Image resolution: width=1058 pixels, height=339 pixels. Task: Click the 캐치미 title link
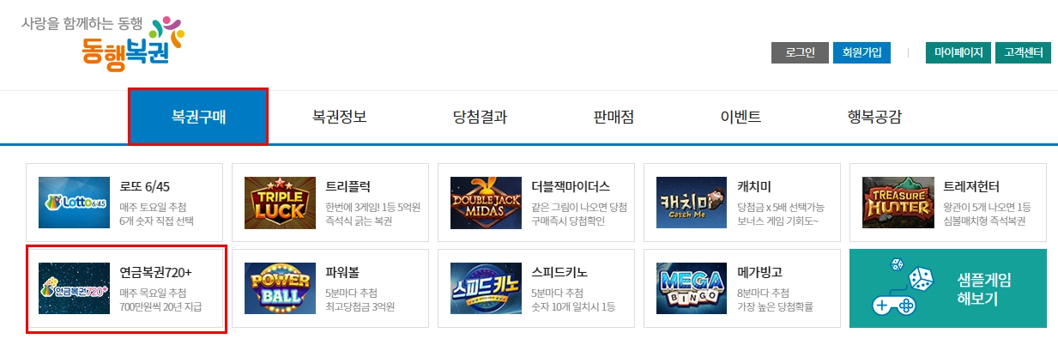[754, 186]
